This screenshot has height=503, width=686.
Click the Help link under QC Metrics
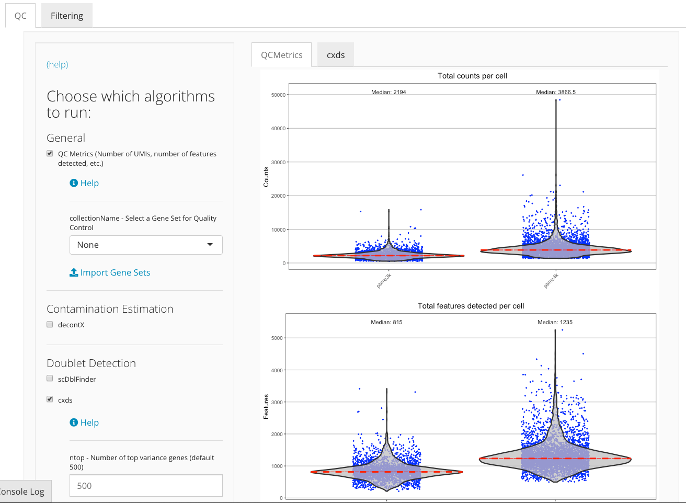coord(89,183)
